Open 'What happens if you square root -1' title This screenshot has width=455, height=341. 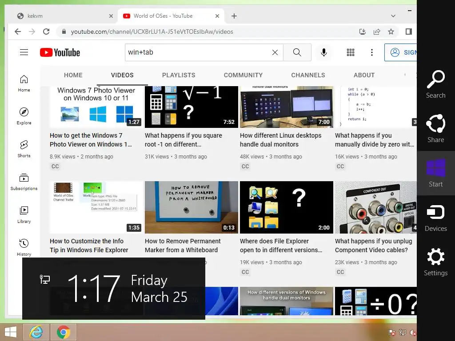click(184, 140)
